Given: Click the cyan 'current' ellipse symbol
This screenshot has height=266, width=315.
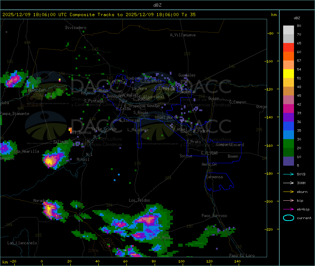Looking at the screenshot, I should point(288,218).
